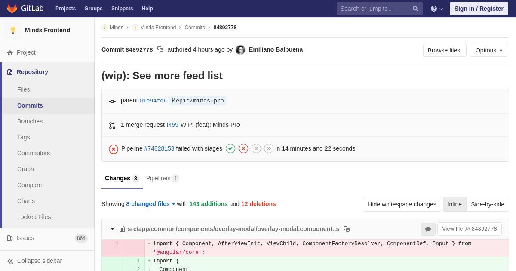Click the commit parent node icon

click(x=112, y=102)
